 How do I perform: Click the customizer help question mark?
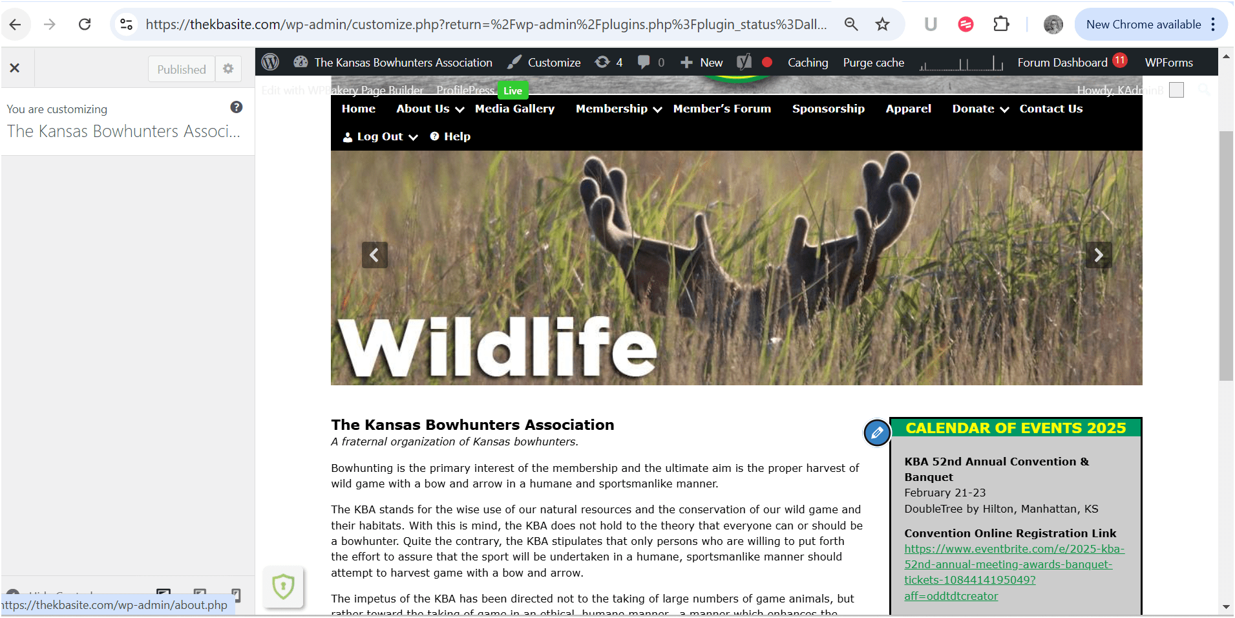click(x=237, y=107)
